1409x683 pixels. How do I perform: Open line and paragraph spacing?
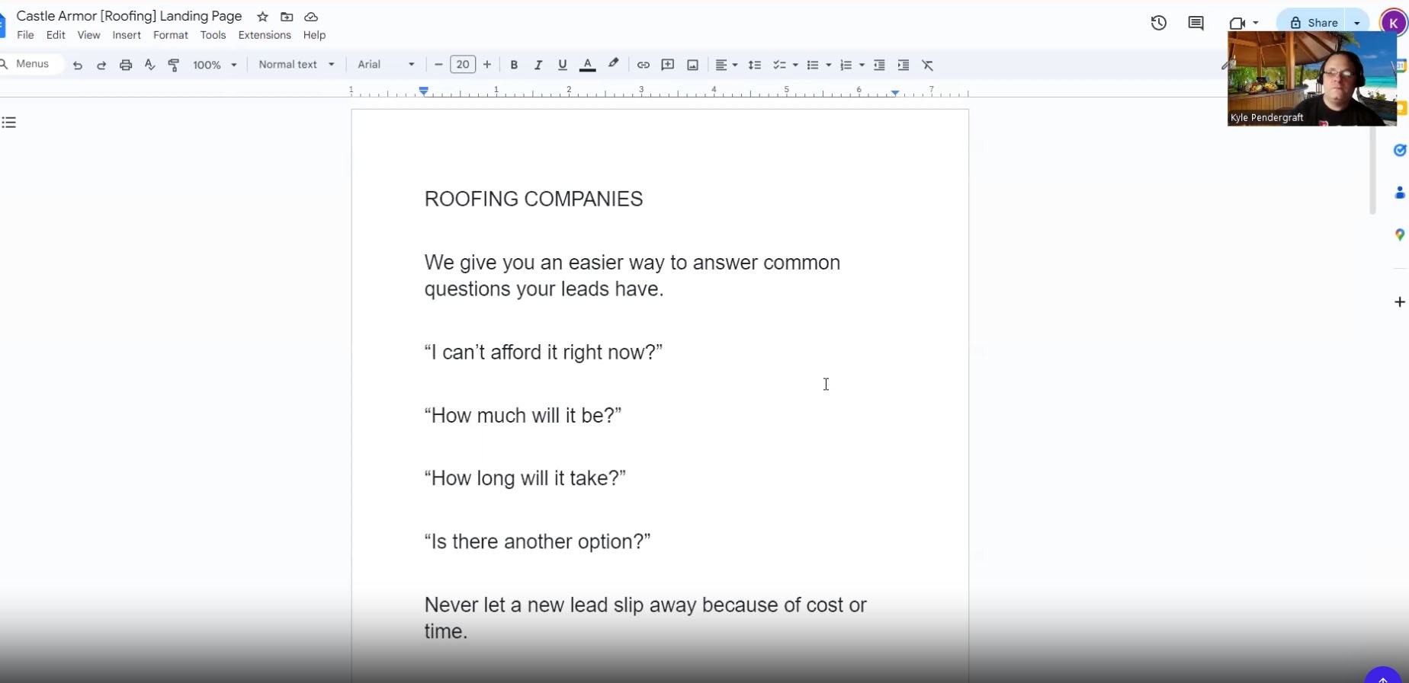click(755, 65)
